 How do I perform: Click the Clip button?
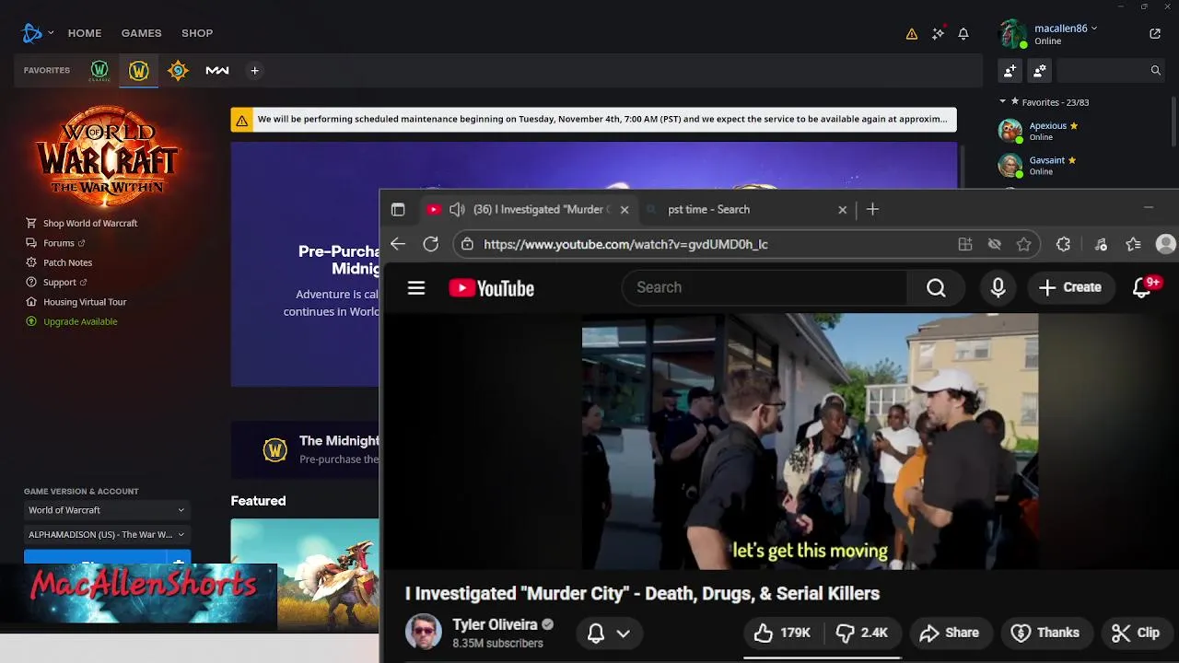point(1137,634)
